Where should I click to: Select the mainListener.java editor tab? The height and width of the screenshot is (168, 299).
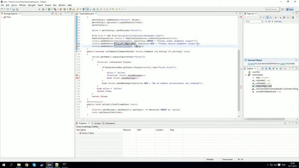[86, 14]
